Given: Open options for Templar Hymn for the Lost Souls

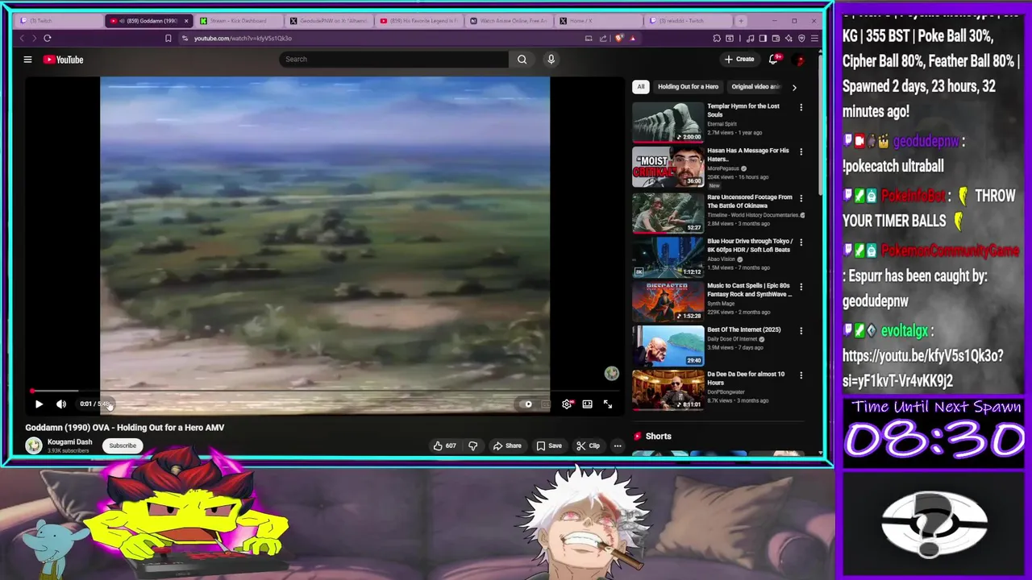Looking at the screenshot, I should 801,107.
